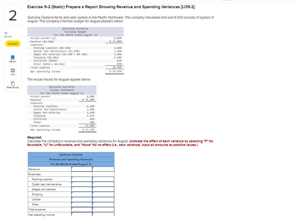Open the References panel
Viewport: 296px width, 217px height.
click(x=12, y=85)
